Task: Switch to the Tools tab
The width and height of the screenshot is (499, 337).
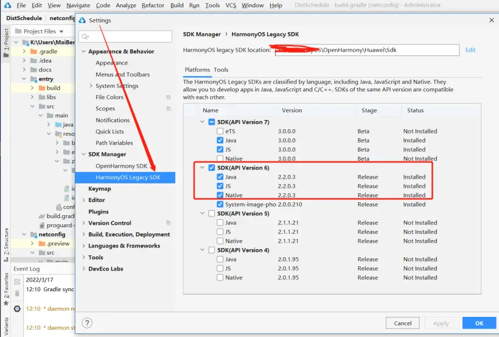Action: (221, 70)
